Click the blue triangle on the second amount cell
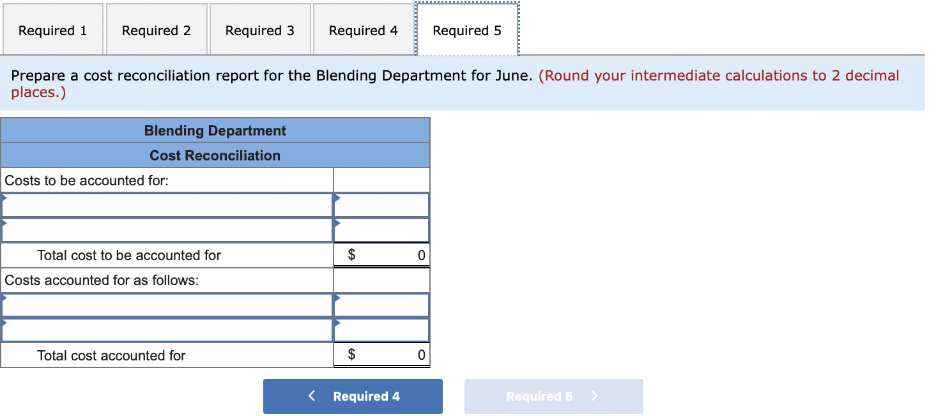936x416 pixels. tap(337, 224)
